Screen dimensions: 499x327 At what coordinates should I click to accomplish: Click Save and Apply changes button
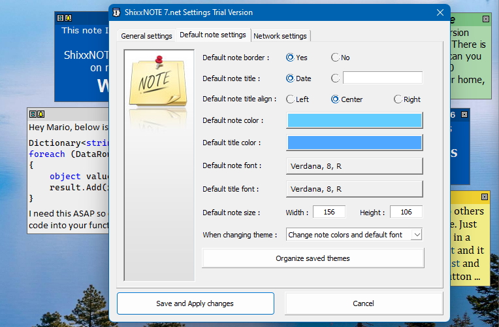point(195,303)
